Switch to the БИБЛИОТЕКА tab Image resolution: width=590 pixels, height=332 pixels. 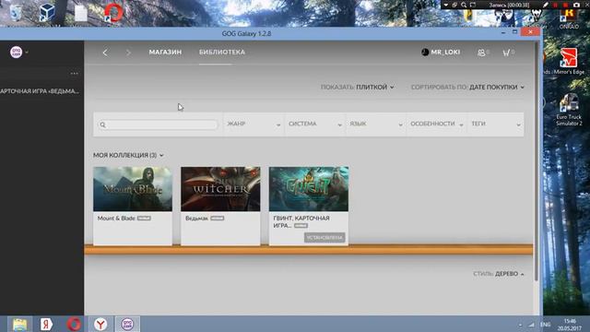click(222, 53)
